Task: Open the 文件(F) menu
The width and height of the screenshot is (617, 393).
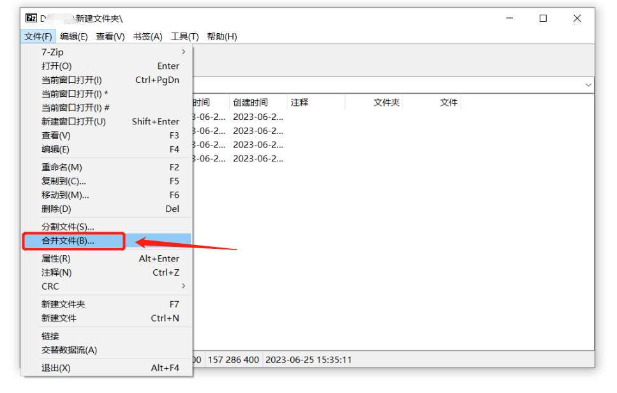Action: point(38,36)
